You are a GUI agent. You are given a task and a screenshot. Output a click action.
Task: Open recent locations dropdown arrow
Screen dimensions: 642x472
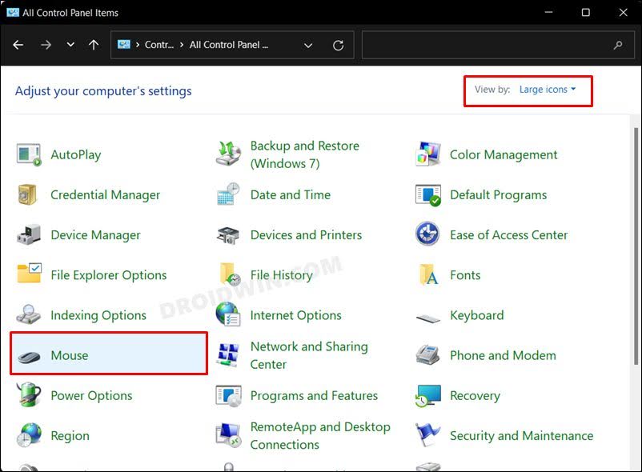point(70,45)
